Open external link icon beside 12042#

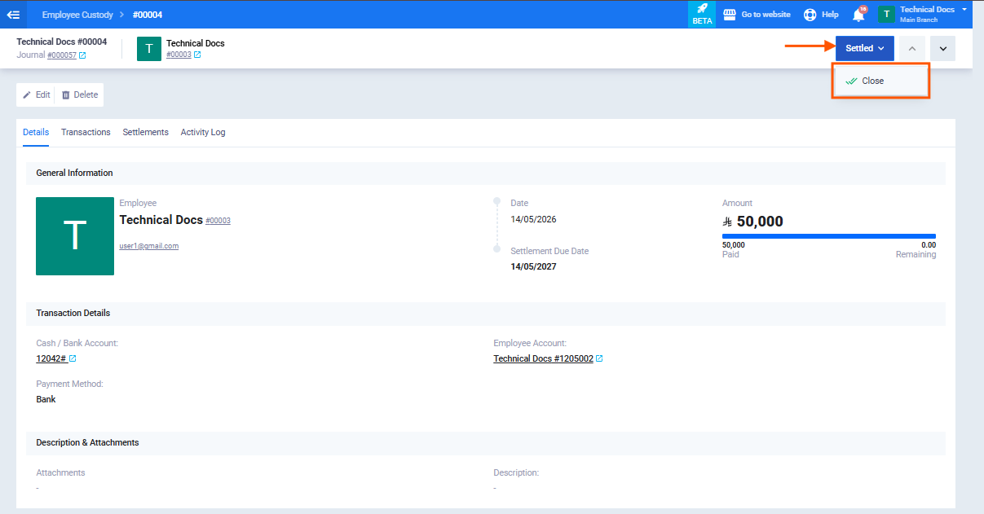(x=73, y=358)
